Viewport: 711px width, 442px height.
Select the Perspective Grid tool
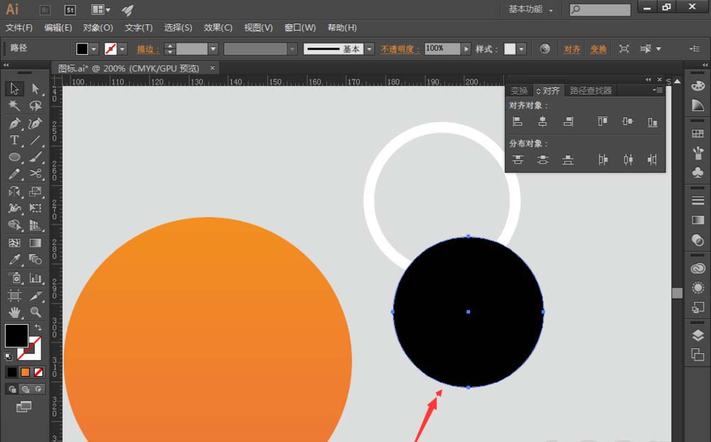pyautogui.click(x=36, y=225)
